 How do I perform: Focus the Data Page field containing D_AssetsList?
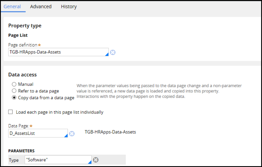[x=36, y=133]
